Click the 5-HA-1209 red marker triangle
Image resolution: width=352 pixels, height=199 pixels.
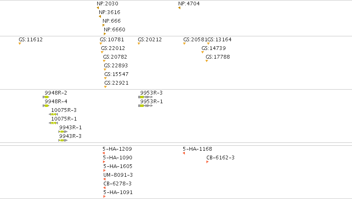104,153
